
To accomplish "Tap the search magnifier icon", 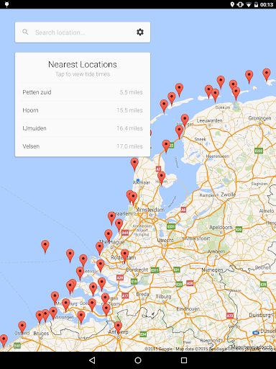I will click(x=25, y=32).
